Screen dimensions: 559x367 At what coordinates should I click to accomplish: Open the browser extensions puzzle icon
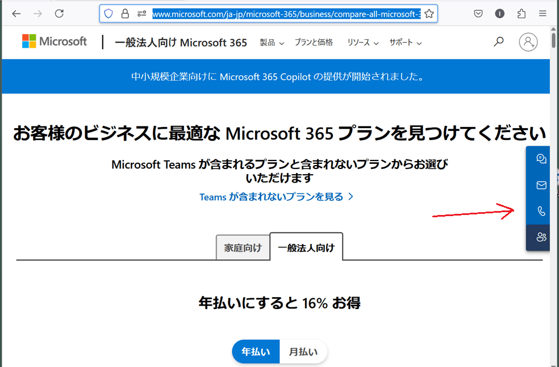coord(520,13)
